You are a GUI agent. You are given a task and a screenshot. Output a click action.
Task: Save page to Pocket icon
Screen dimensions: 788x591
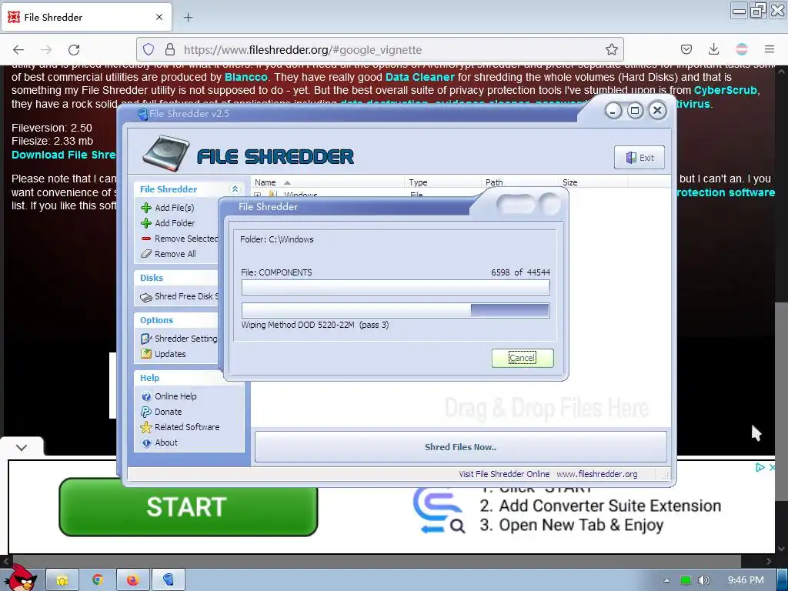(x=686, y=49)
